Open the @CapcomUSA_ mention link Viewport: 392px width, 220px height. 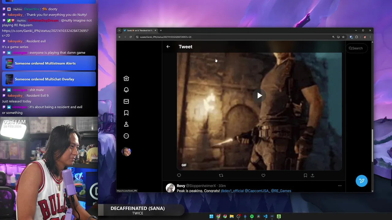click(257, 191)
